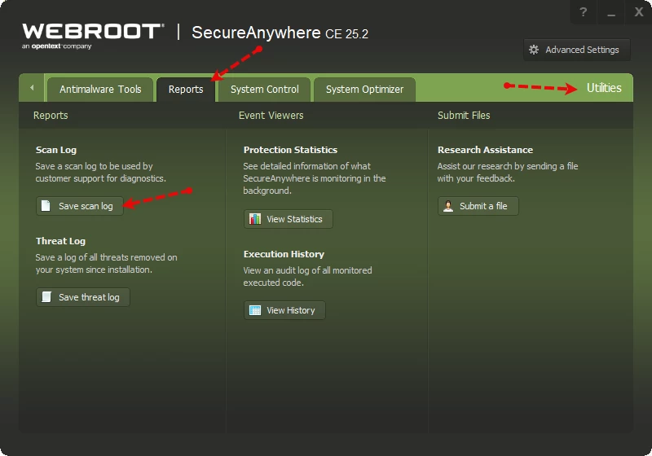Click Submit a file button
The height and width of the screenshot is (456, 652).
(x=478, y=206)
